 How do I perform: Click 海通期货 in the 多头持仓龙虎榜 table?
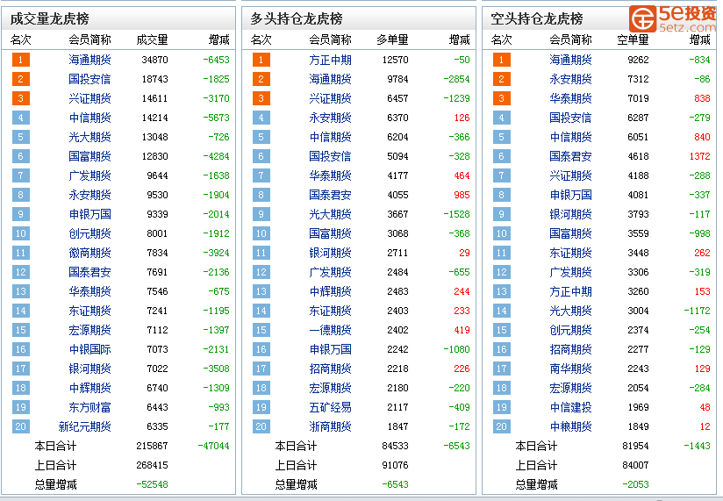pyautogui.click(x=330, y=79)
